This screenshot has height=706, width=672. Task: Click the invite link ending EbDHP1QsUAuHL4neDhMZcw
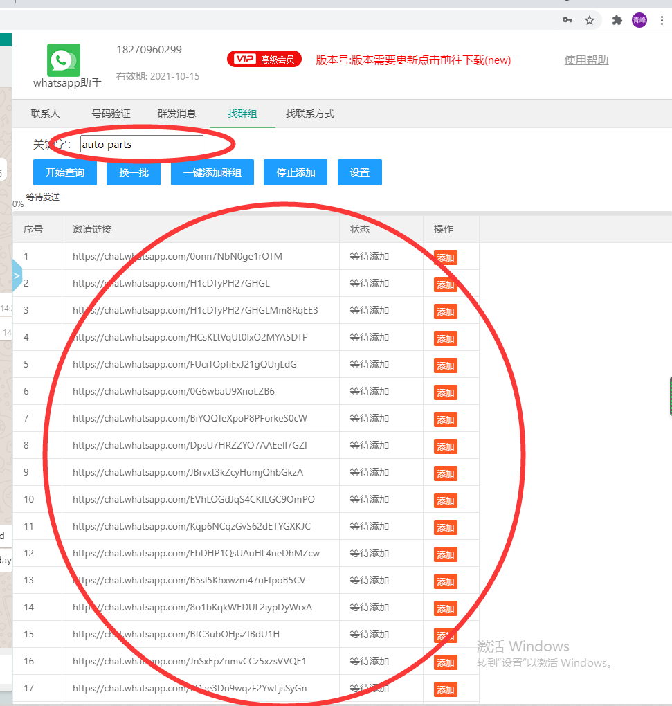[x=197, y=553]
